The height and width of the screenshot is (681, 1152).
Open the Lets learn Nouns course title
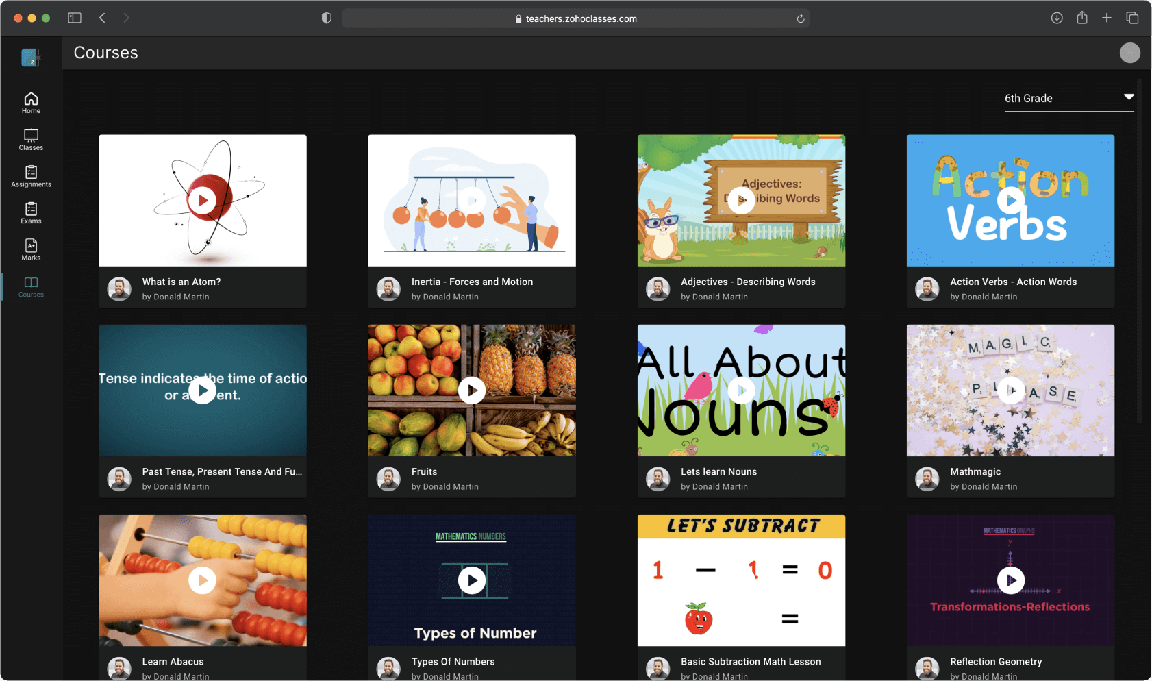[x=718, y=471]
